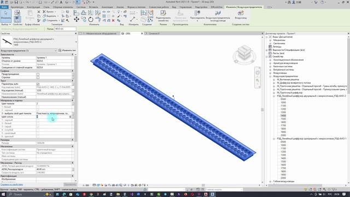Select the Offset tool icon
The image size is (350, 197).
pos(84,13)
